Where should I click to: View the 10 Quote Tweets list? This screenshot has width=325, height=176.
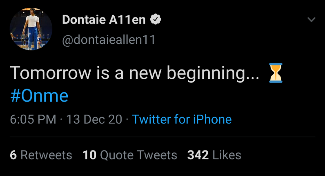(x=130, y=155)
